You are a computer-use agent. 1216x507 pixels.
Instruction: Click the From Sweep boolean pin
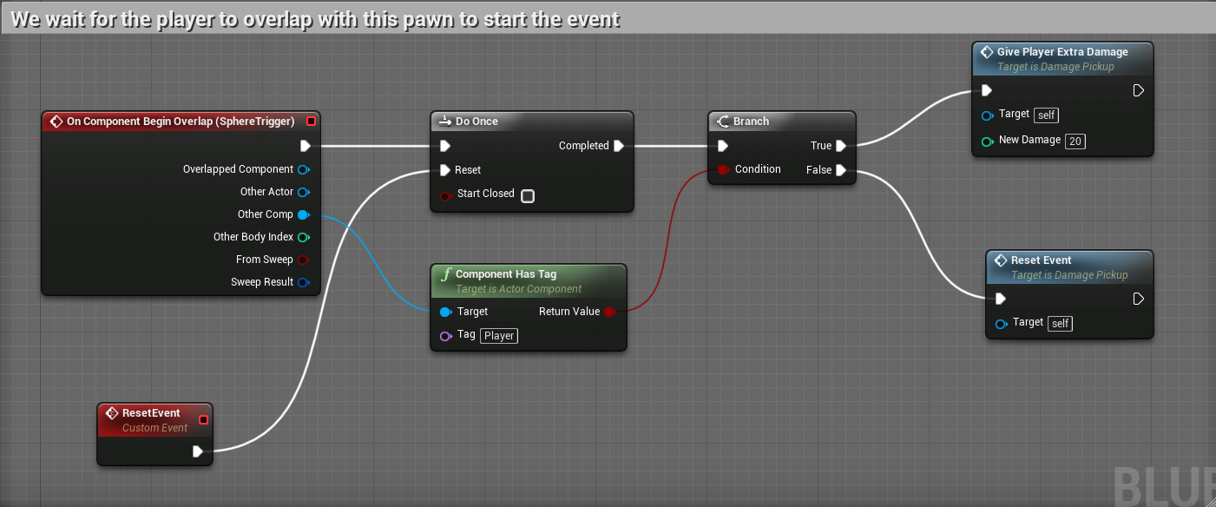pos(303,260)
